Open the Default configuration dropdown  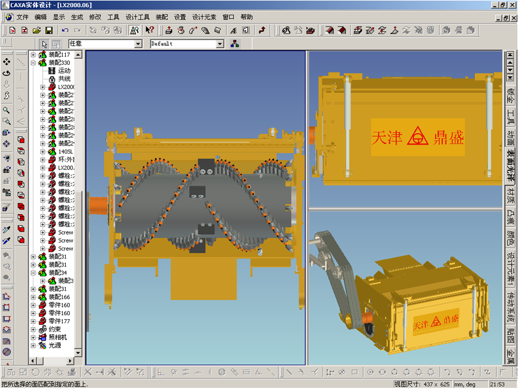coord(220,44)
